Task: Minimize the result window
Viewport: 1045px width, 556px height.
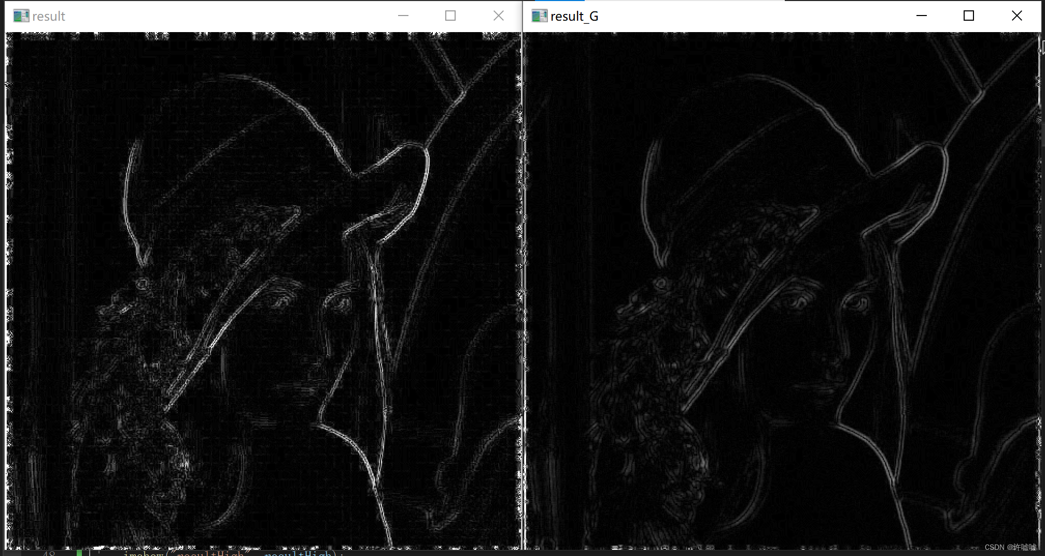Action: [403, 16]
